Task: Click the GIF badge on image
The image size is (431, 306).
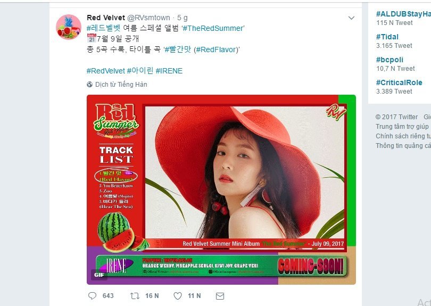Action: [x=99, y=275]
